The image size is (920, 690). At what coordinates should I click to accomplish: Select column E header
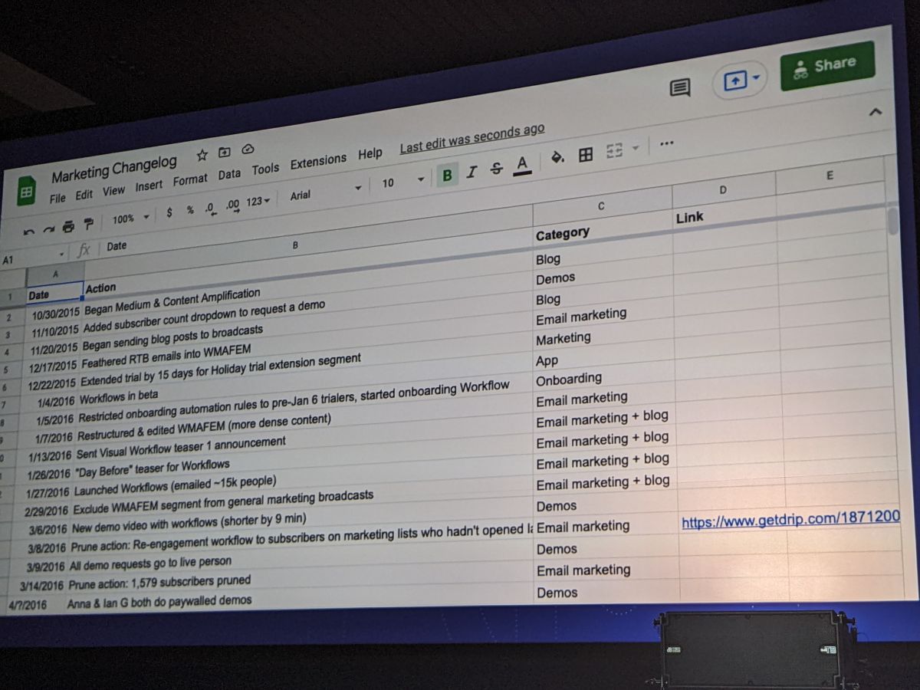tap(830, 176)
